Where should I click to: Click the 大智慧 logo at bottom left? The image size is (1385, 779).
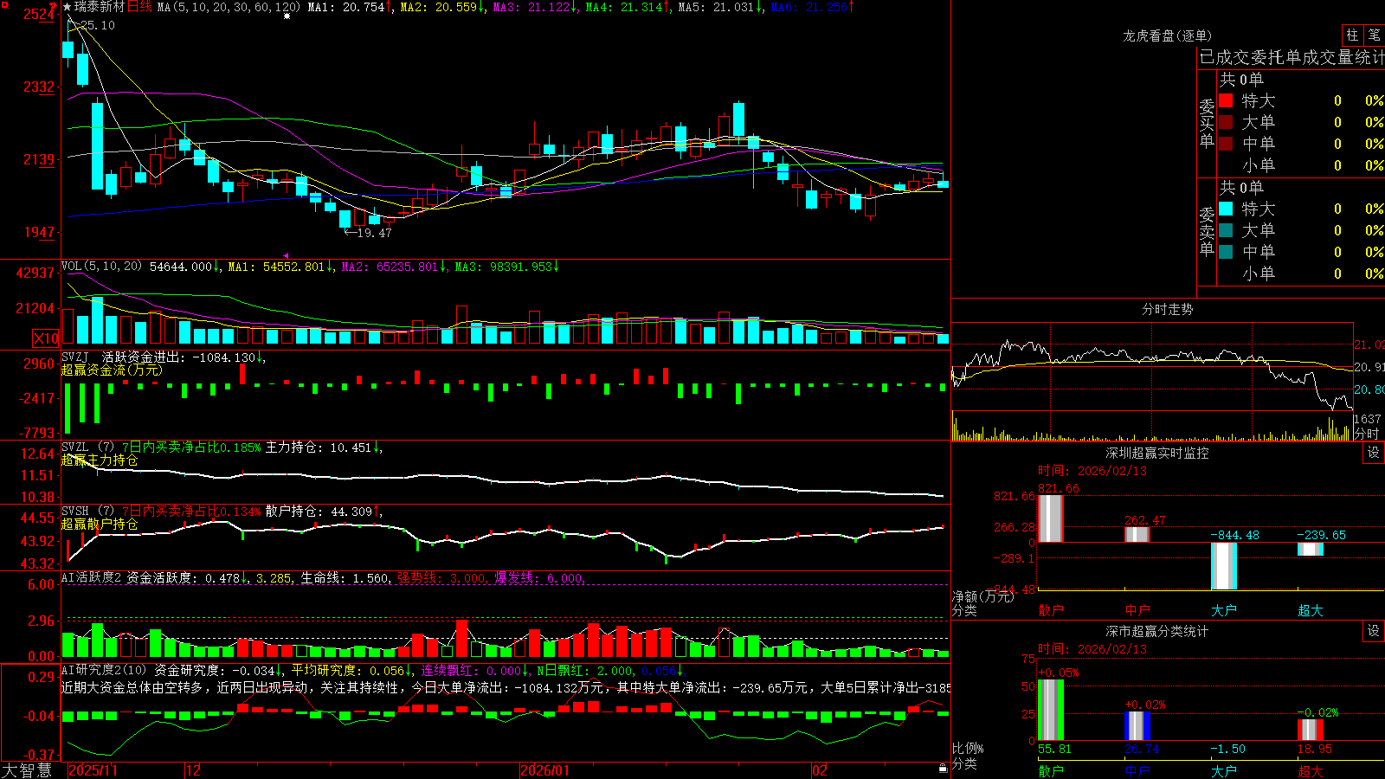tap(26, 770)
